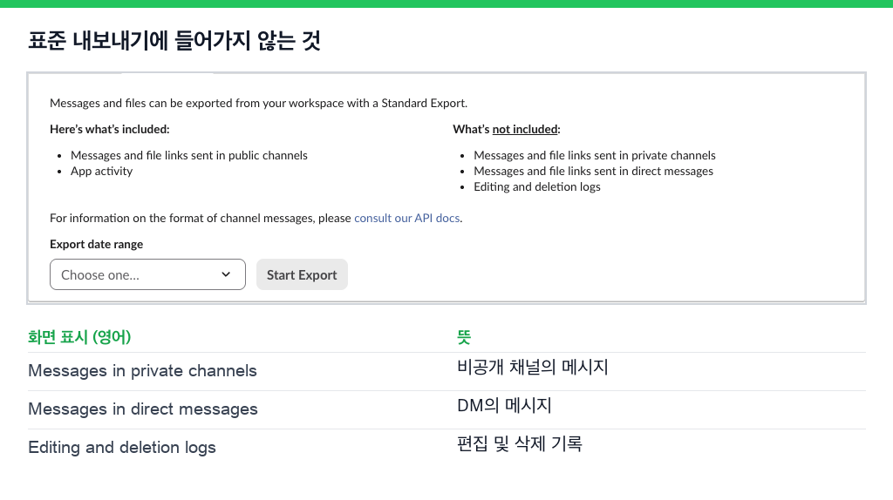
Task: Click the 'Export date range' label
Action: click(x=96, y=245)
